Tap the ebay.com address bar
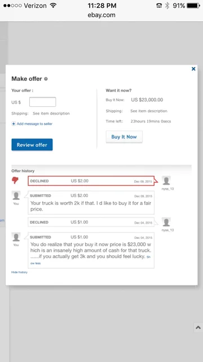203x362 pixels. [x=101, y=15]
